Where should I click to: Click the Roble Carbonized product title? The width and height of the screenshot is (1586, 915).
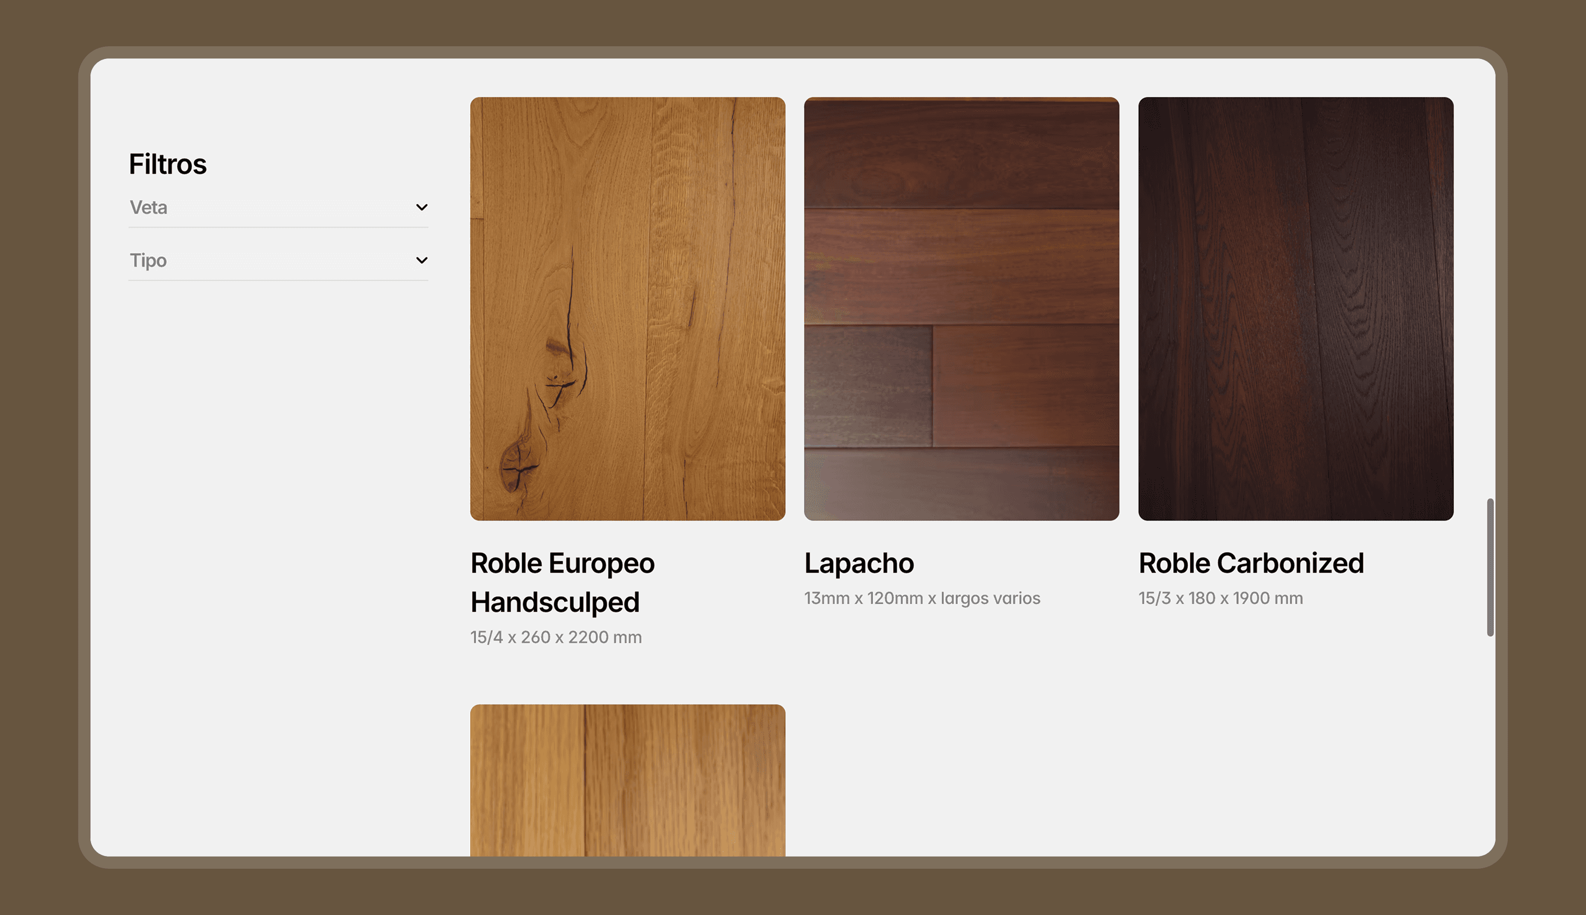point(1250,563)
